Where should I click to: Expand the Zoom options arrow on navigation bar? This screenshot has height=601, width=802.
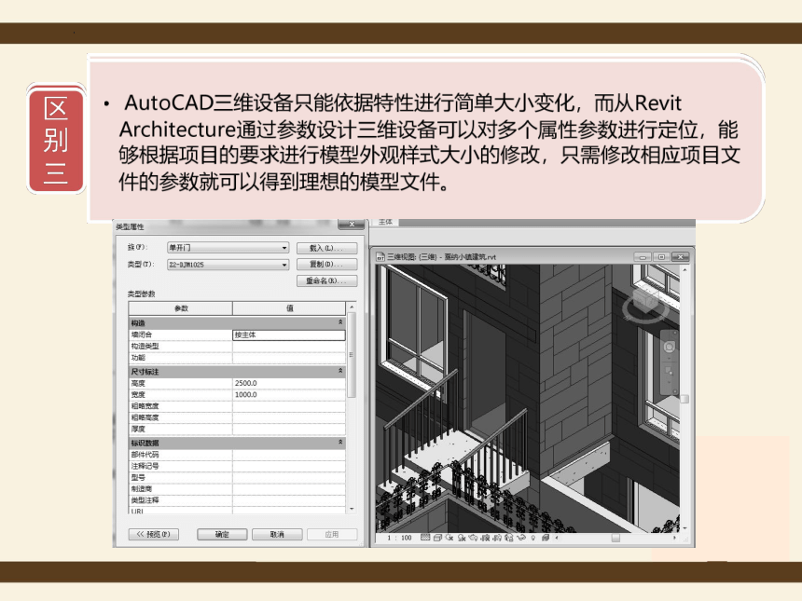coord(669,382)
